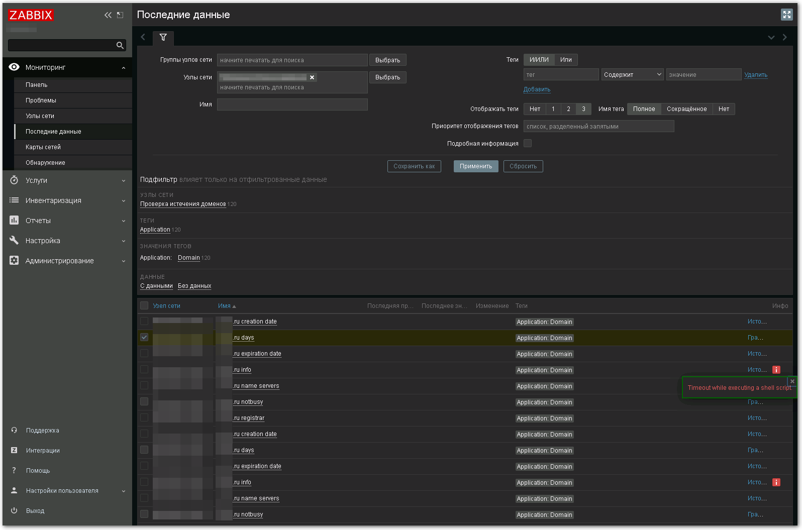Image resolution: width=802 pixels, height=530 pixels.
Task: Click the С данными subfilter link
Action: click(156, 286)
